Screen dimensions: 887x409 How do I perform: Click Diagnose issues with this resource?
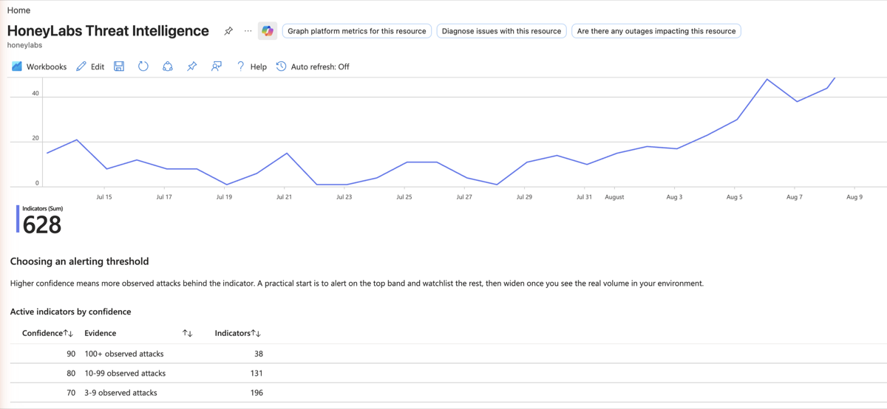pyautogui.click(x=502, y=31)
